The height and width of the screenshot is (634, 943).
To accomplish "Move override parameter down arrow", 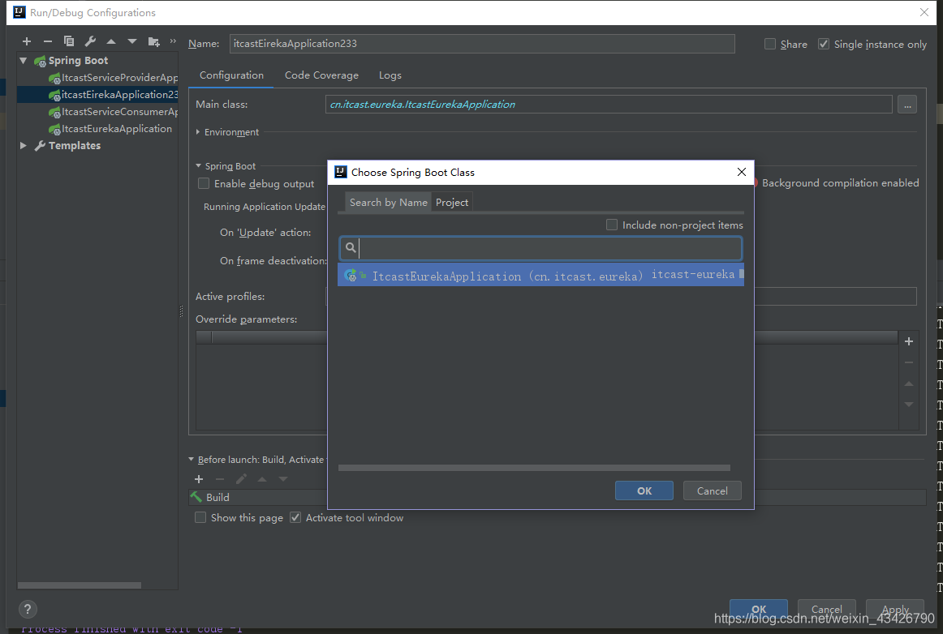I will (909, 405).
